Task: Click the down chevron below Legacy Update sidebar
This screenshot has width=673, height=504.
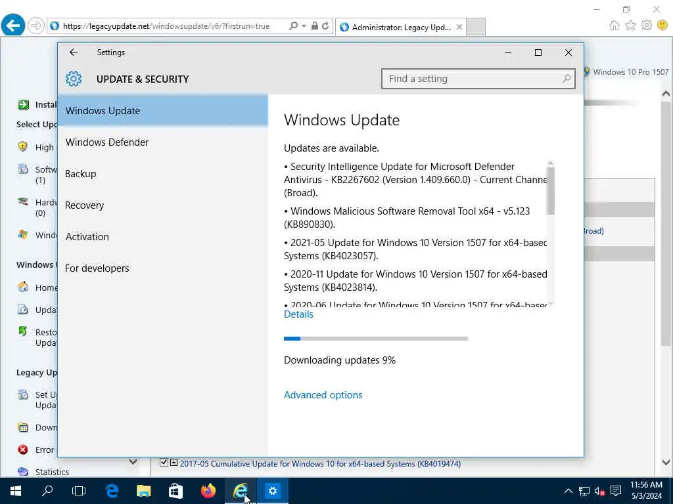Action: 133,462
